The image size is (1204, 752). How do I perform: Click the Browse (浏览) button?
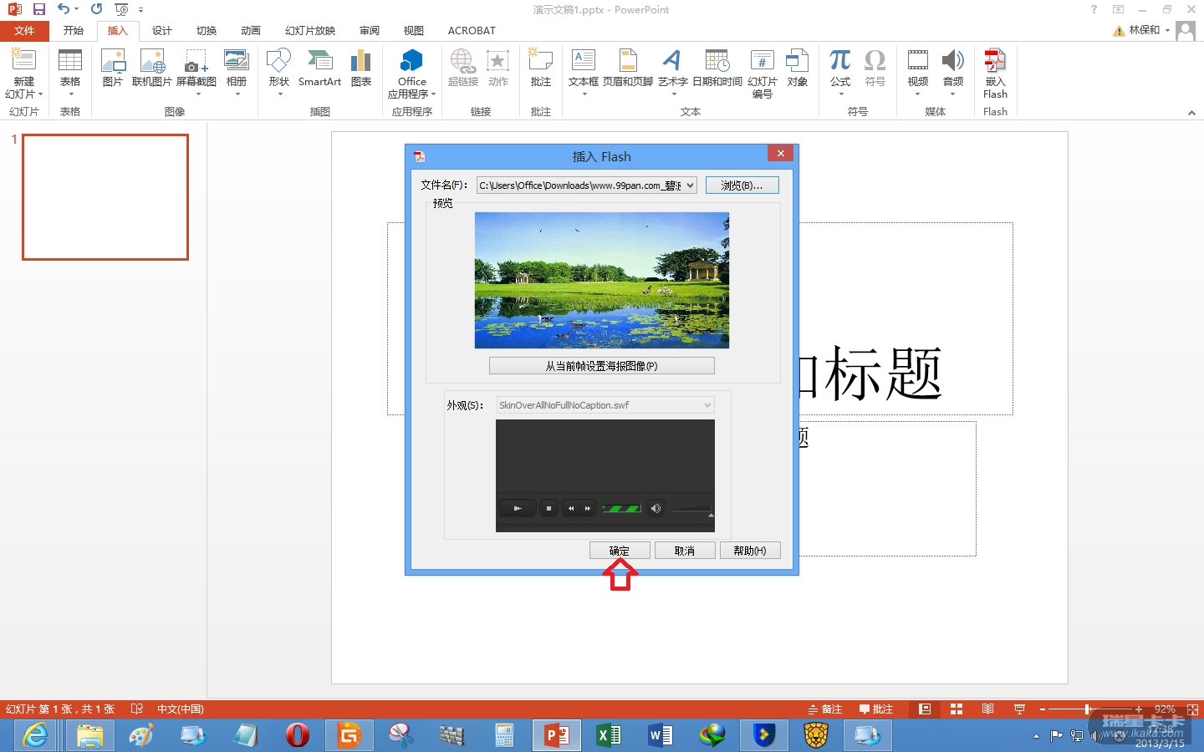point(742,185)
